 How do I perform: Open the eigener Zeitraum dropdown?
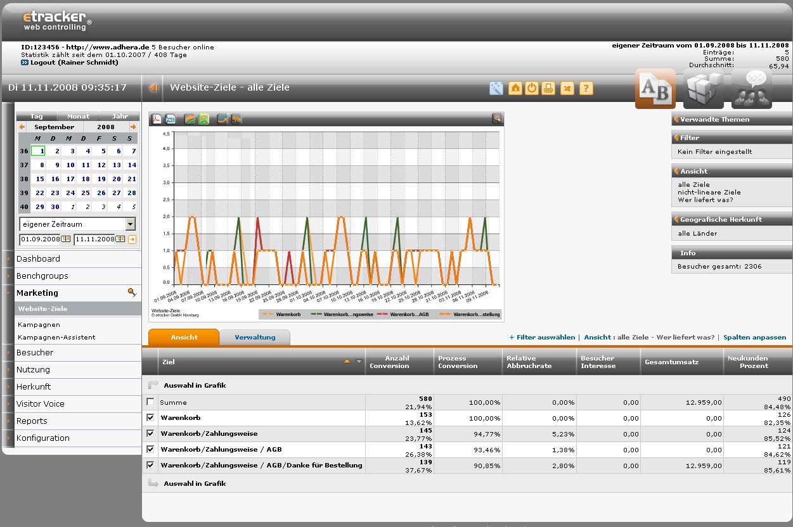click(x=130, y=224)
